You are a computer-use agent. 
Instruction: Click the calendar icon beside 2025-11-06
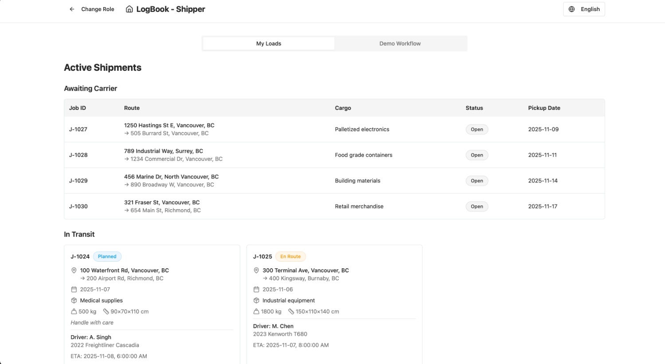point(256,290)
